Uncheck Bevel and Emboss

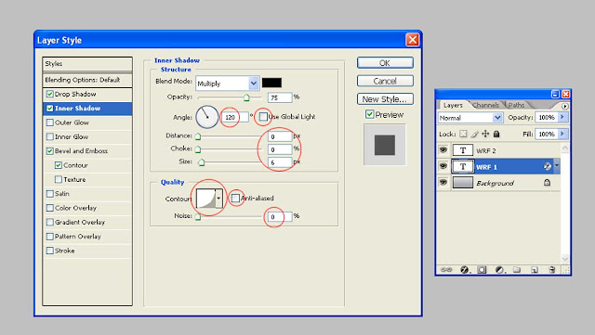pyautogui.click(x=49, y=151)
